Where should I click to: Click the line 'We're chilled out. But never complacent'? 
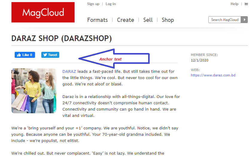pos(88,153)
